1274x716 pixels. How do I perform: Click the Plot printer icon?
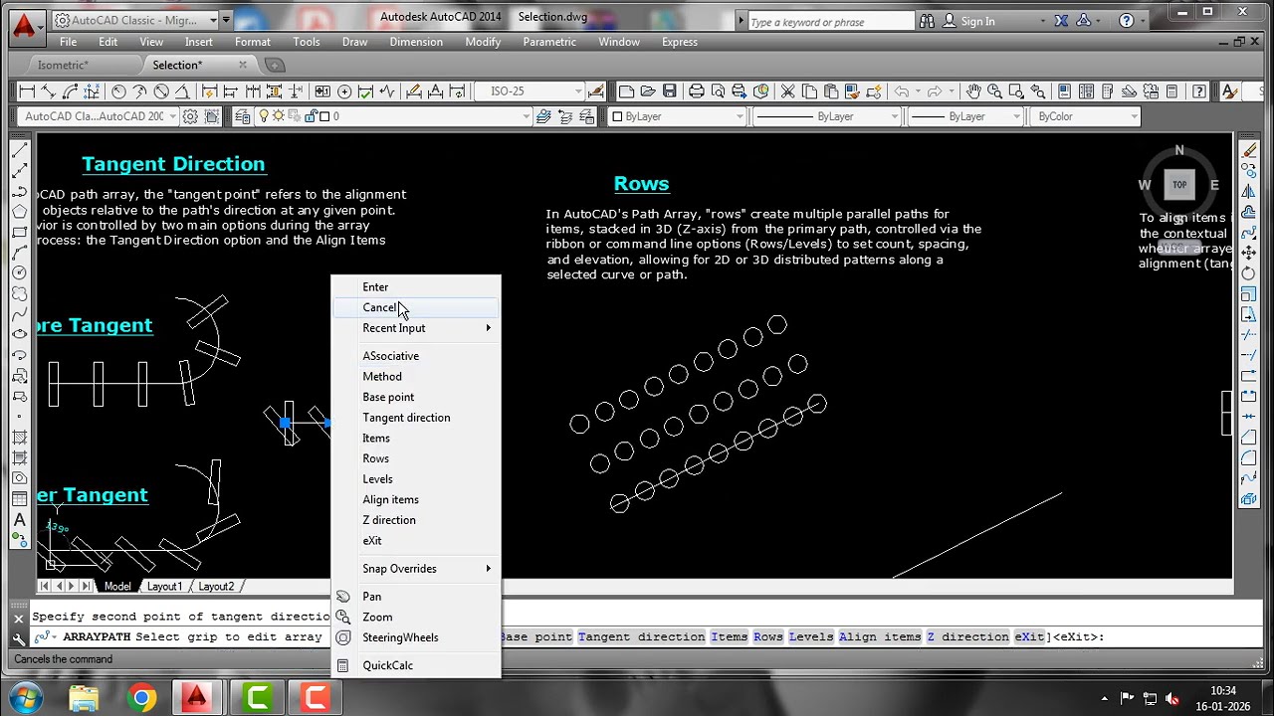tap(697, 91)
